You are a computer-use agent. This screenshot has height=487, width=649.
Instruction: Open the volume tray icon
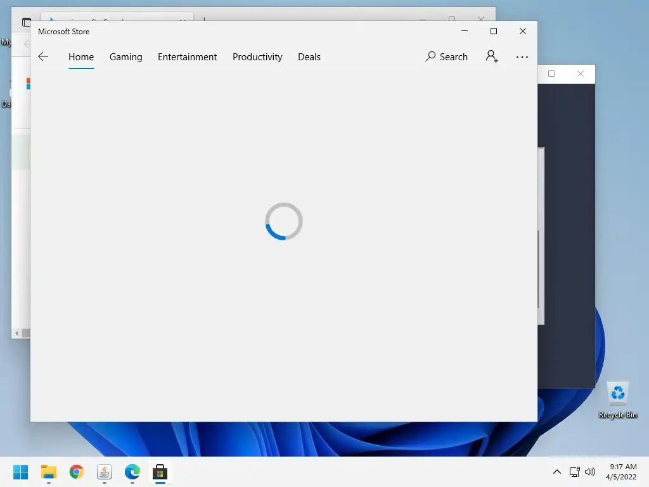coord(590,472)
